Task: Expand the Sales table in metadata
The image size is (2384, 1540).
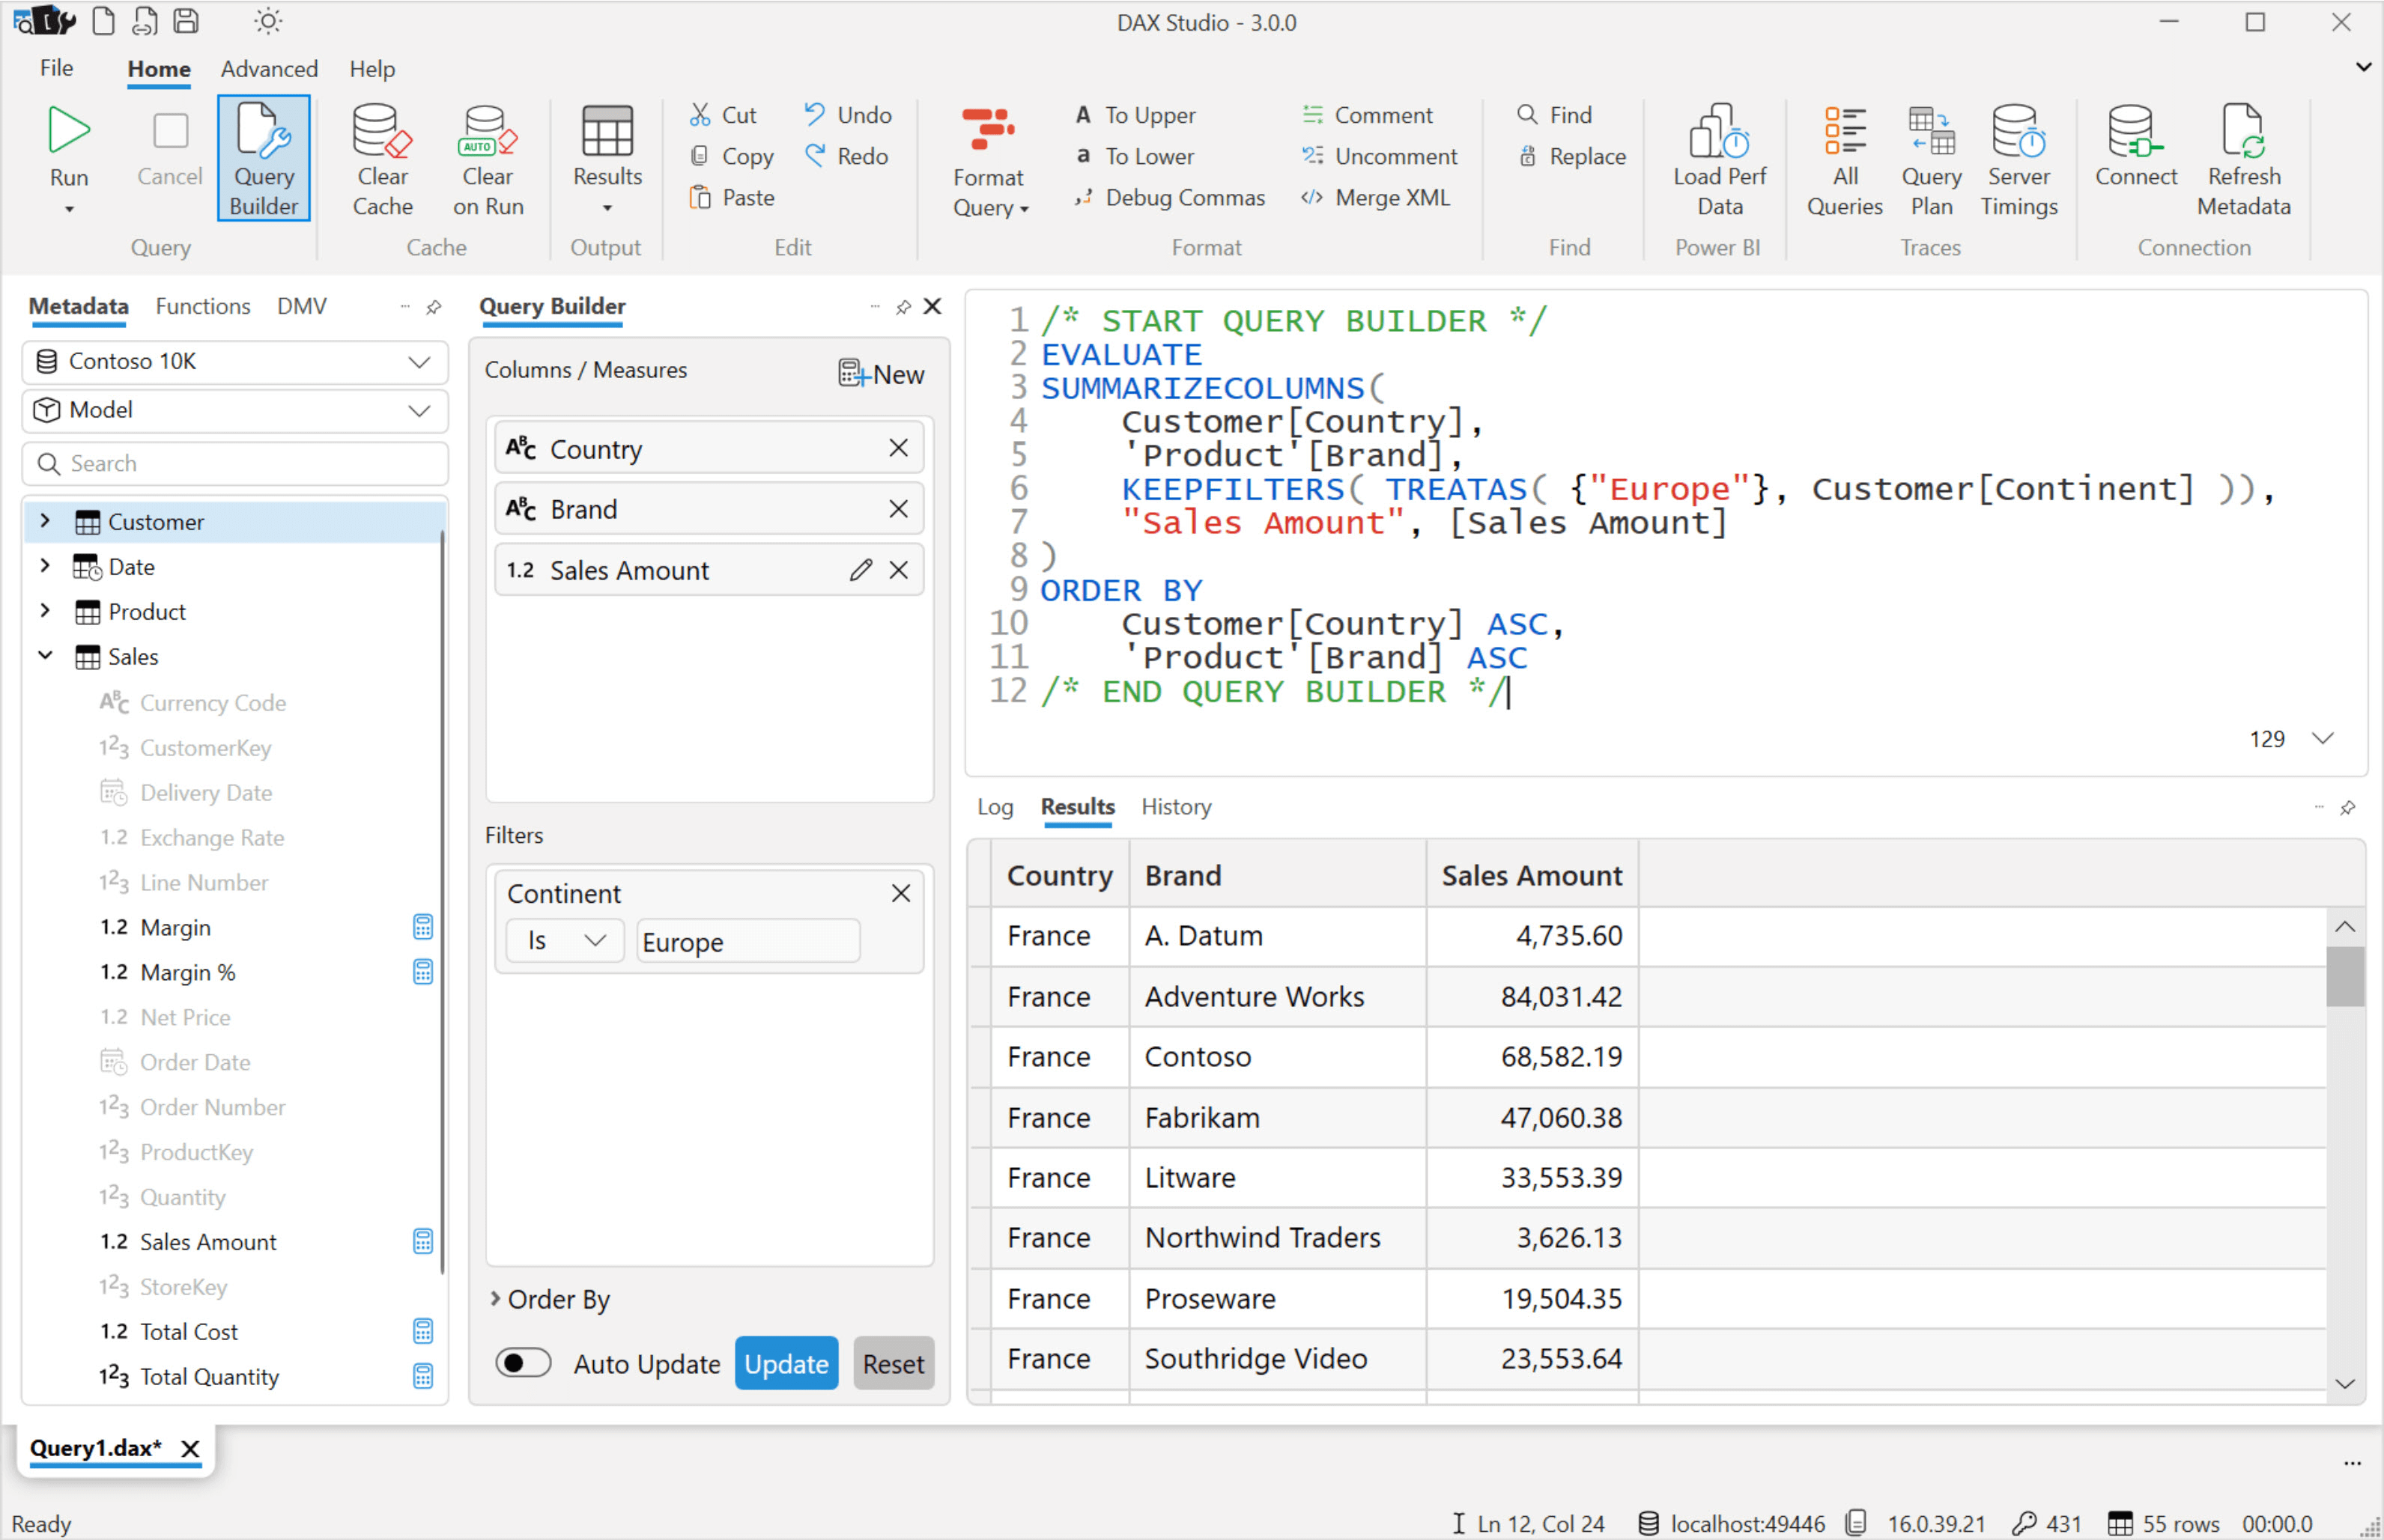Action: point(42,657)
